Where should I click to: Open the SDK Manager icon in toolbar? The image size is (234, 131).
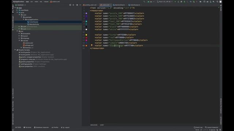[x=214, y=1]
